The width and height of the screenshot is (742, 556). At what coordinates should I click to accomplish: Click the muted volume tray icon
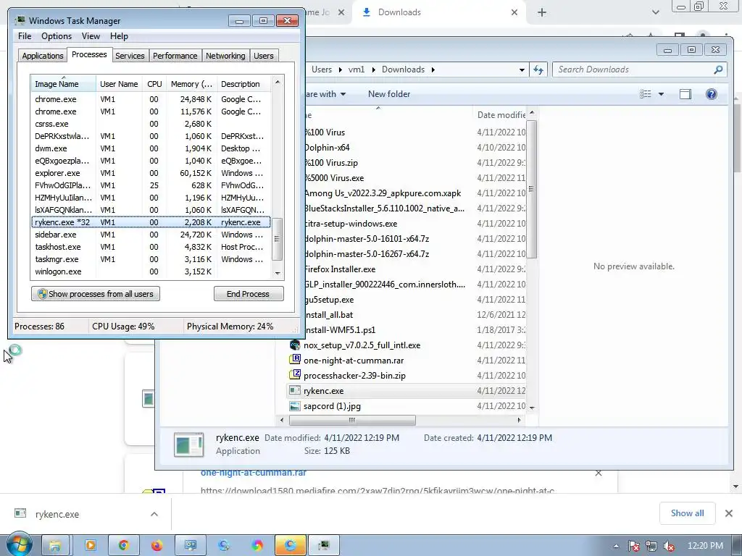click(669, 546)
